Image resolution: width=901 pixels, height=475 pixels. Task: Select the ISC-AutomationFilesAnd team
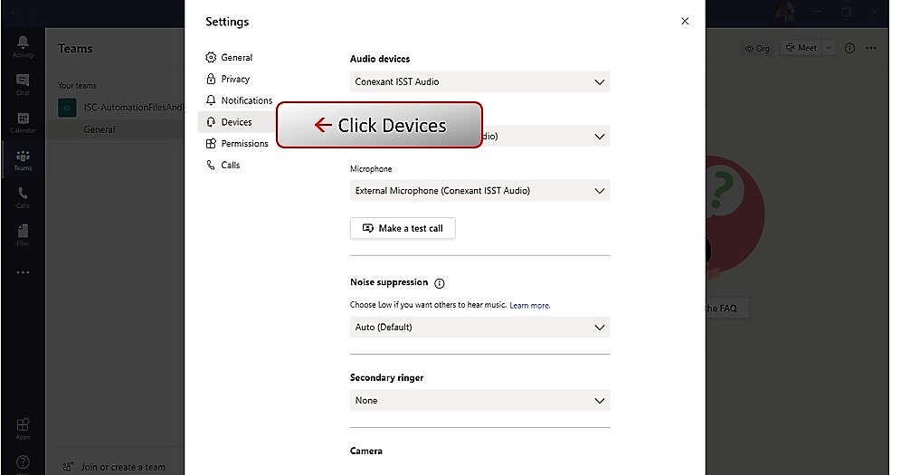(x=120, y=108)
